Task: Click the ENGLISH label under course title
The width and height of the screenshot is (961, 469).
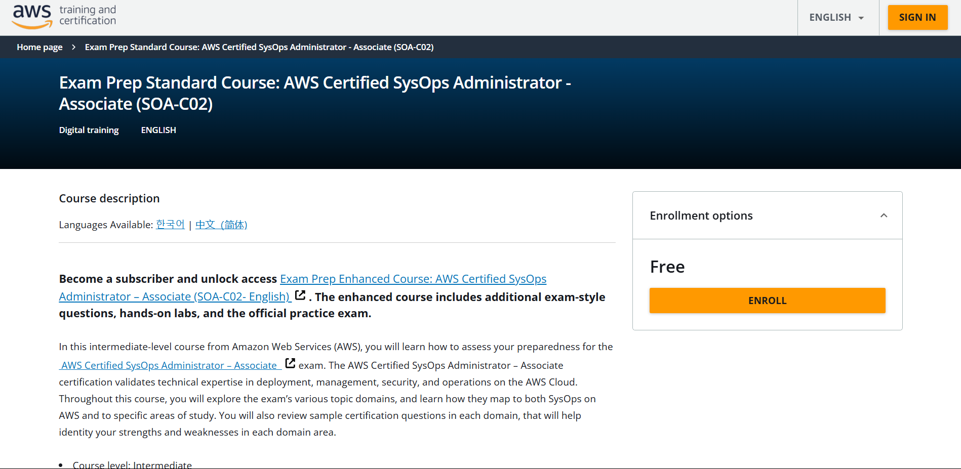Action: click(x=158, y=130)
